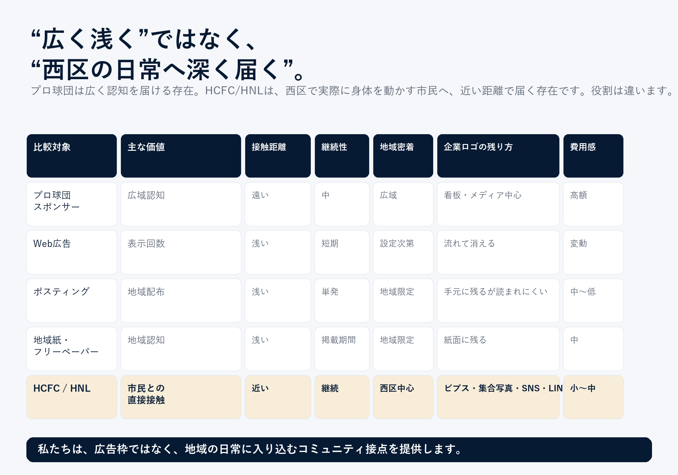Click the 表示回数 cell
Image resolution: width=678 pixels, height=475 pixels.
181,252
